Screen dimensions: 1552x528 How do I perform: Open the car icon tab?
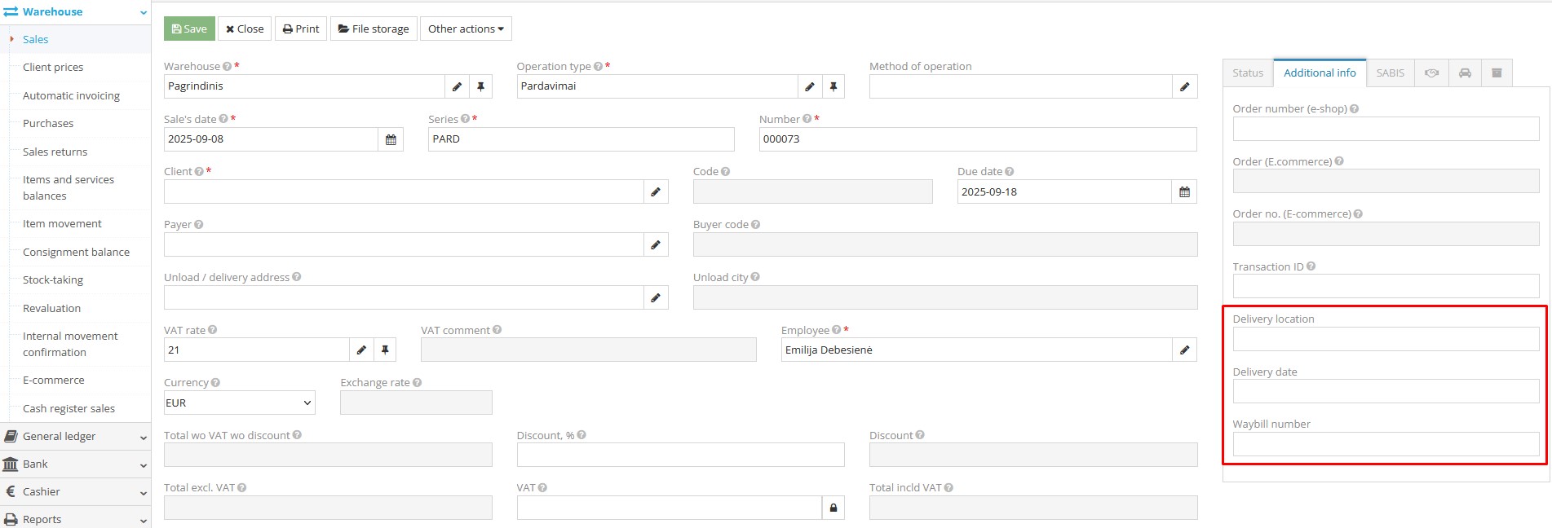point(1465,73)
